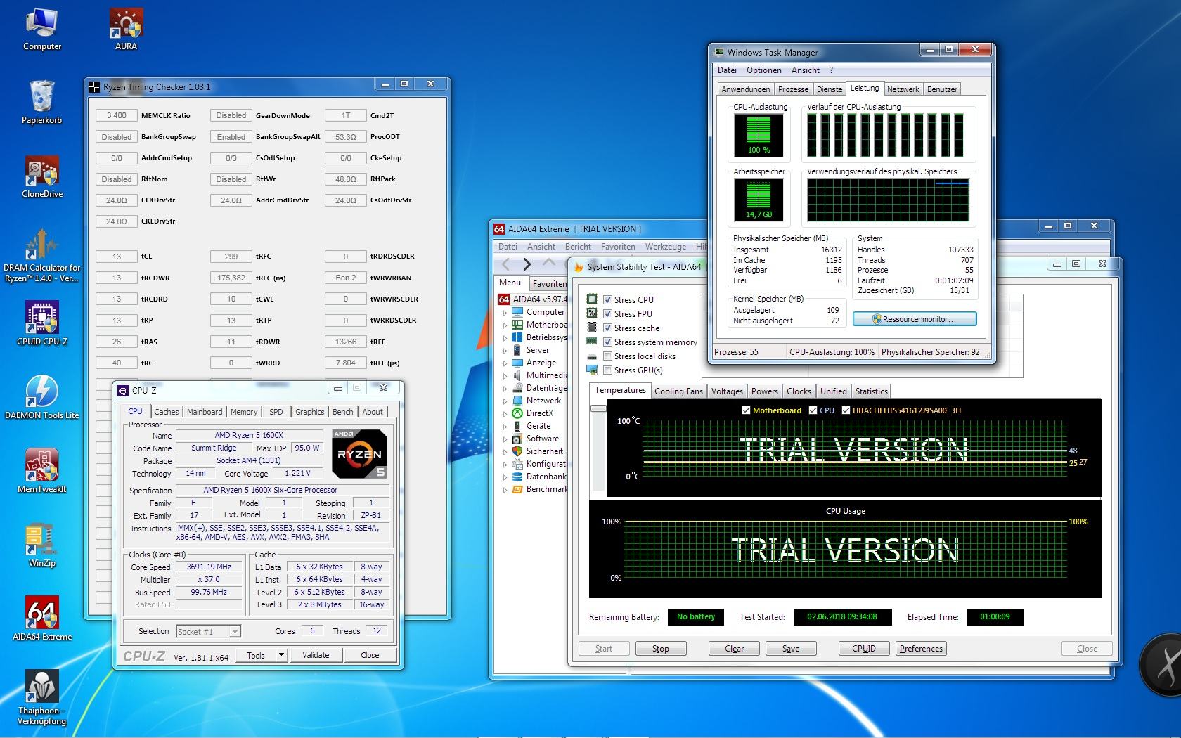1181x738 pixels.
Task: Open the Papierkorb recycle bin
Action: (x=42, y=103)
